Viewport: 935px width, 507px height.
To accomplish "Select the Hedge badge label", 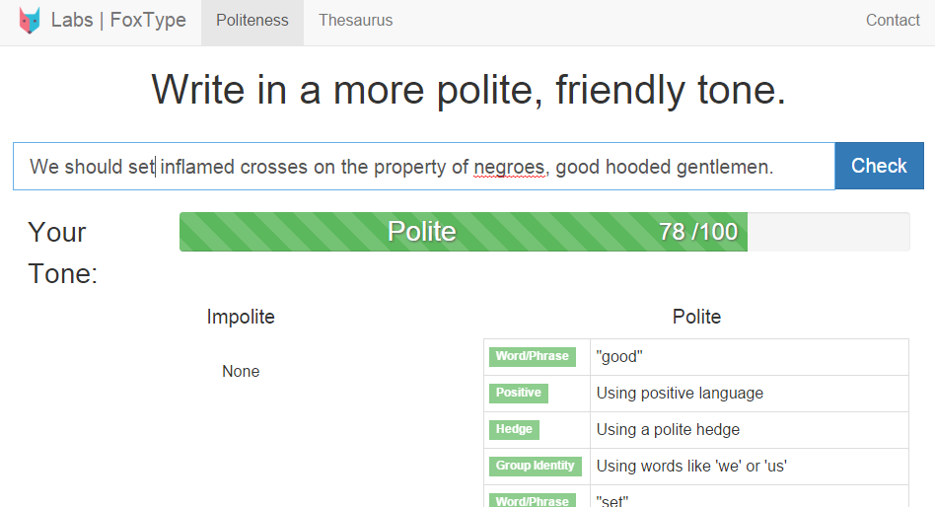I will click(x=514, y=429).
